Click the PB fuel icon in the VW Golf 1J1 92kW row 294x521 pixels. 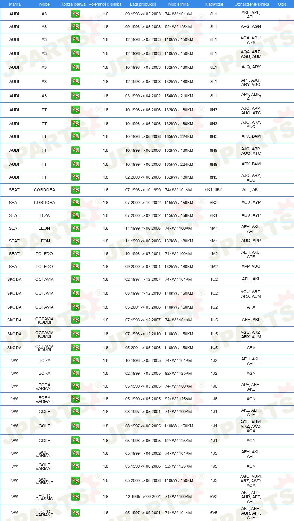[x=76, y=441]
